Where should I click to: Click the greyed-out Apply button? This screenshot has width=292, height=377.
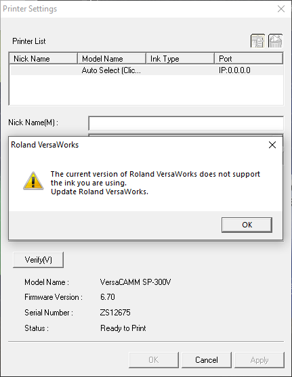point(259,360)
